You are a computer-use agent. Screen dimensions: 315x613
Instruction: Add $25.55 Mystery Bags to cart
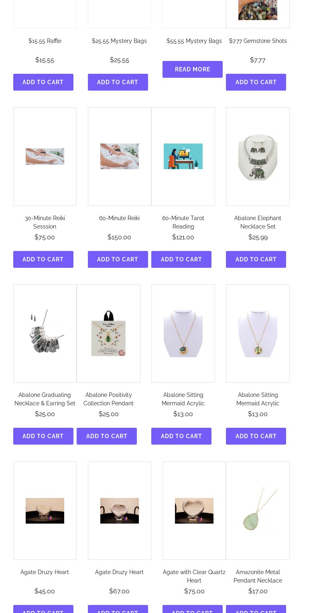pyautogui.click(x=118, y=82)
